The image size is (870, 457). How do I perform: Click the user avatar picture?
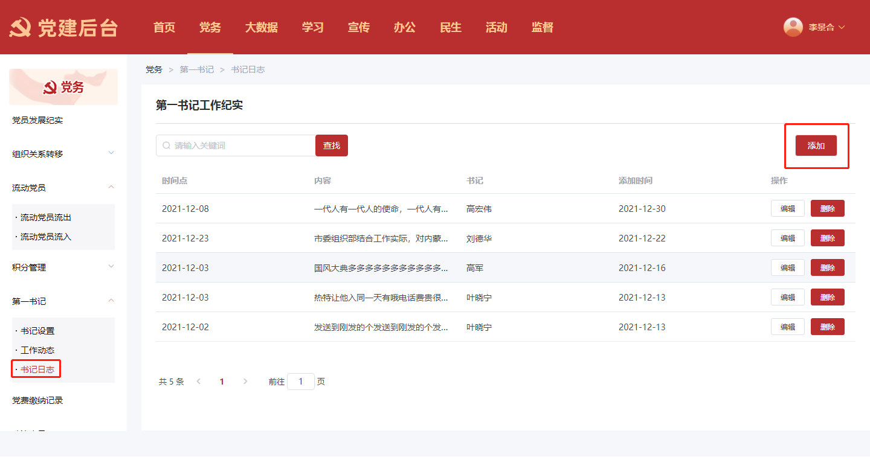click(x=793, y=27)
